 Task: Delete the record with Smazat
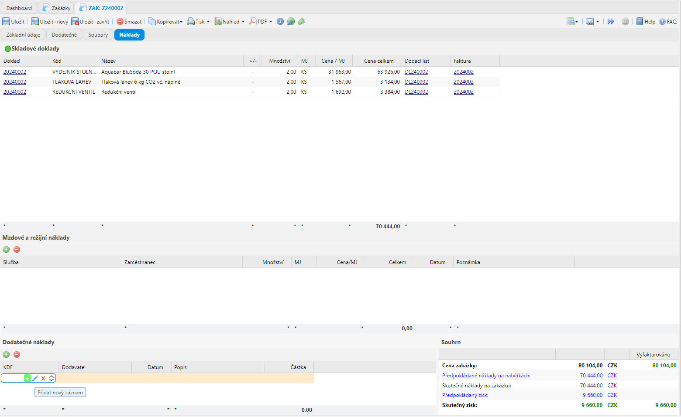point(129,21)
